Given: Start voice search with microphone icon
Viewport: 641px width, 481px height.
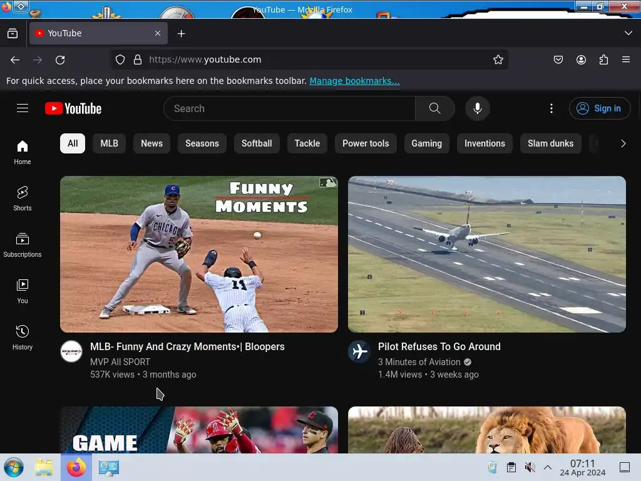Looking at the screenshot, I should (x=477, y=108).
